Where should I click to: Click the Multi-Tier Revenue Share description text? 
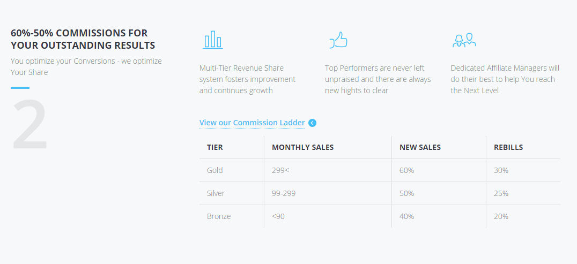point(247,79)
